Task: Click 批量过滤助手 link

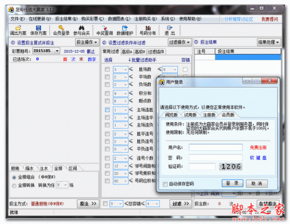Action: click(142, 60)
